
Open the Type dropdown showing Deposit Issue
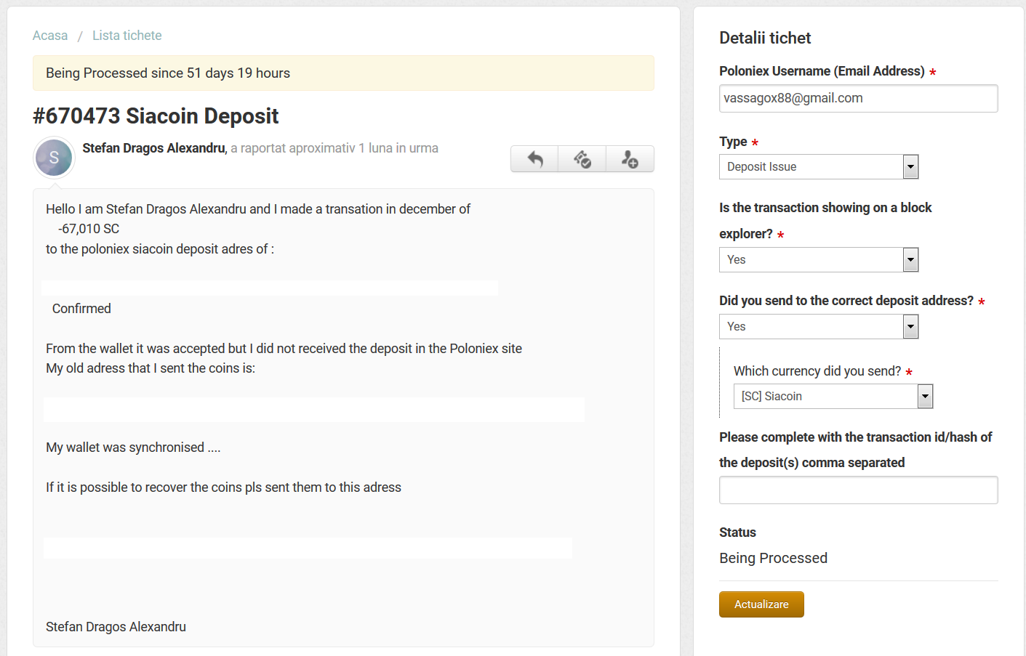tap(818, 167)
